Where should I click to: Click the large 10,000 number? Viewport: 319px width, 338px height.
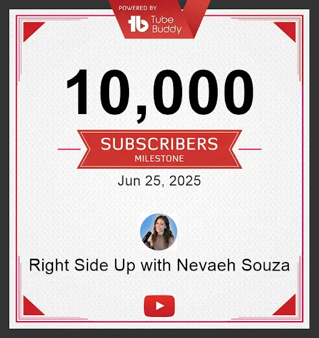(x=160, y=95)
